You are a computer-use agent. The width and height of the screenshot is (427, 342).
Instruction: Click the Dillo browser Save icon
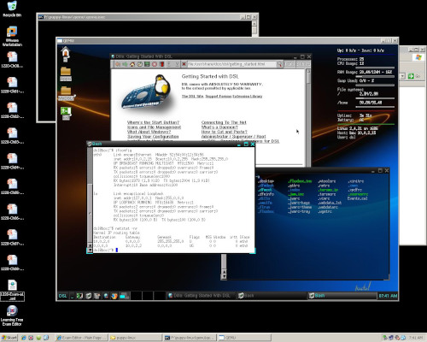pos(147,64)
